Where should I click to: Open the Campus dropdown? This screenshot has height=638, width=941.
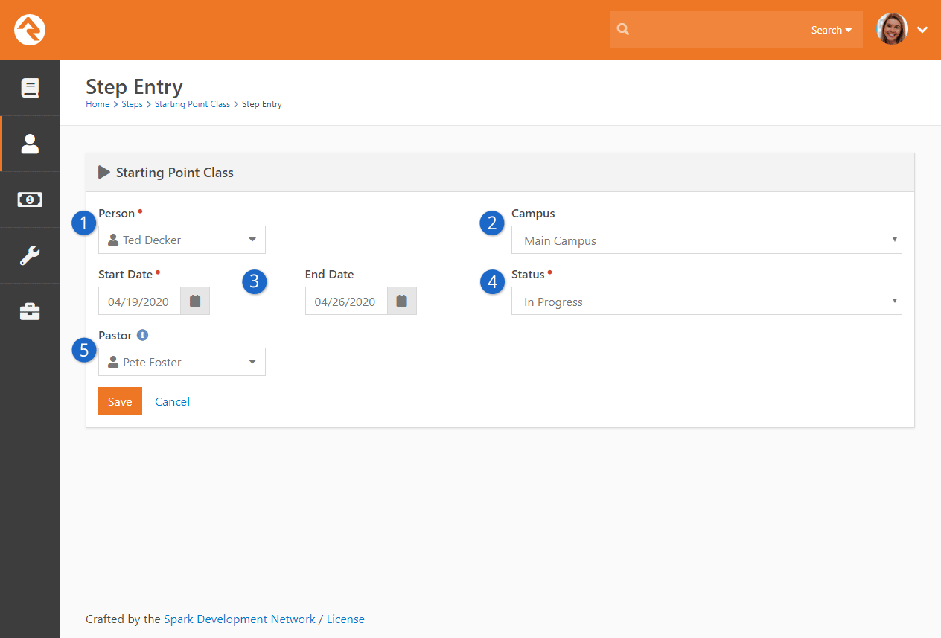tap(706, 240)
